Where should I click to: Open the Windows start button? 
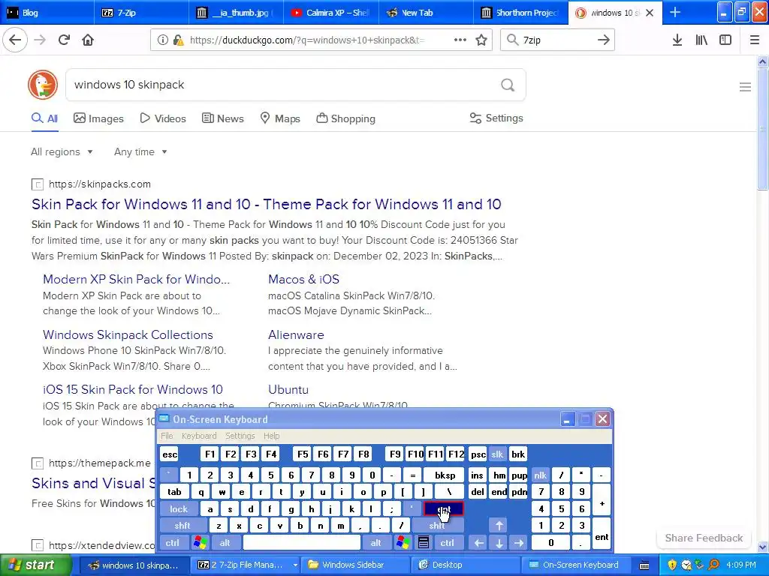tap(36, 565)
